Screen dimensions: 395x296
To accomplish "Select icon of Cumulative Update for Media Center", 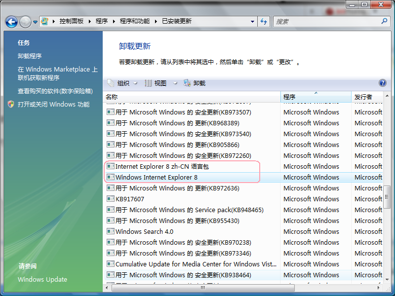I will (110, 264).
